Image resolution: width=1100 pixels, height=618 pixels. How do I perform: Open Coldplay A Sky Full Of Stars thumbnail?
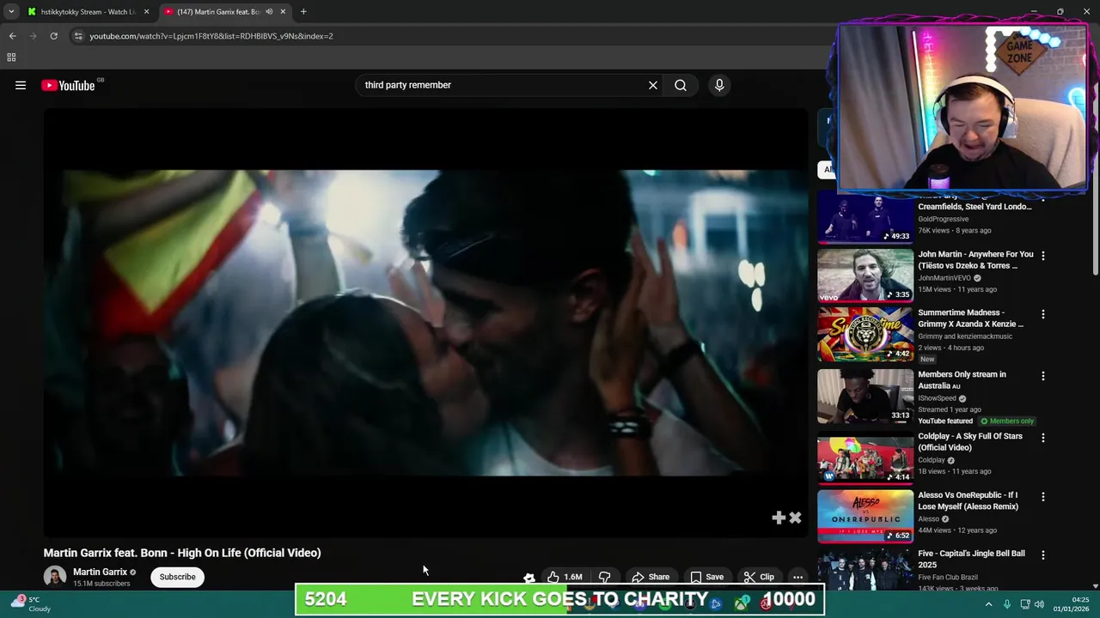pos(865,458)
